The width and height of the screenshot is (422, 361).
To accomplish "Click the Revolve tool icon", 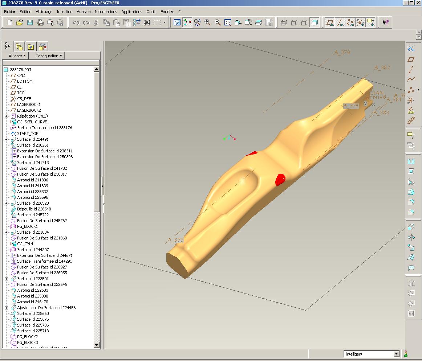I will 411,237.
